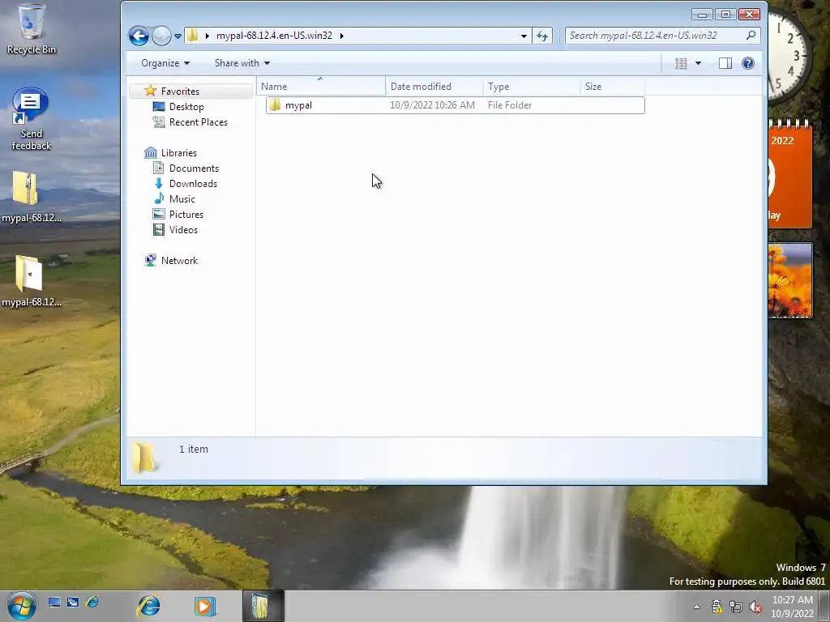Select the Recycle Bin desktop icon
Screen dimensions: 830x622
[x=31, y=30]
